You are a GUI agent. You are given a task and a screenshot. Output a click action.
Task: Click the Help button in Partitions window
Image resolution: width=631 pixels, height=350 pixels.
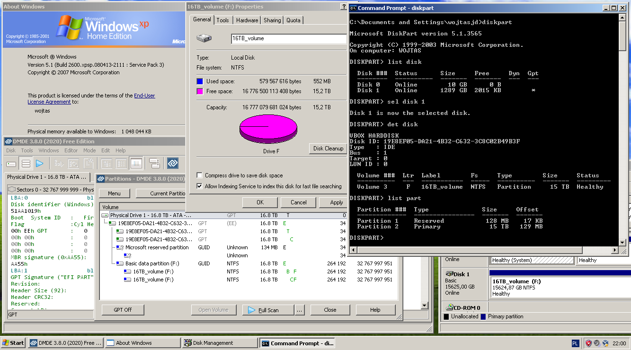pyautogui.click(x=375, y=310)
